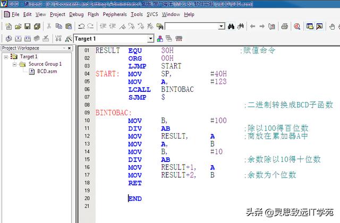Close the Project Workspace panel
The height and width of the screenshot is (223, 340).
point(70,48)
